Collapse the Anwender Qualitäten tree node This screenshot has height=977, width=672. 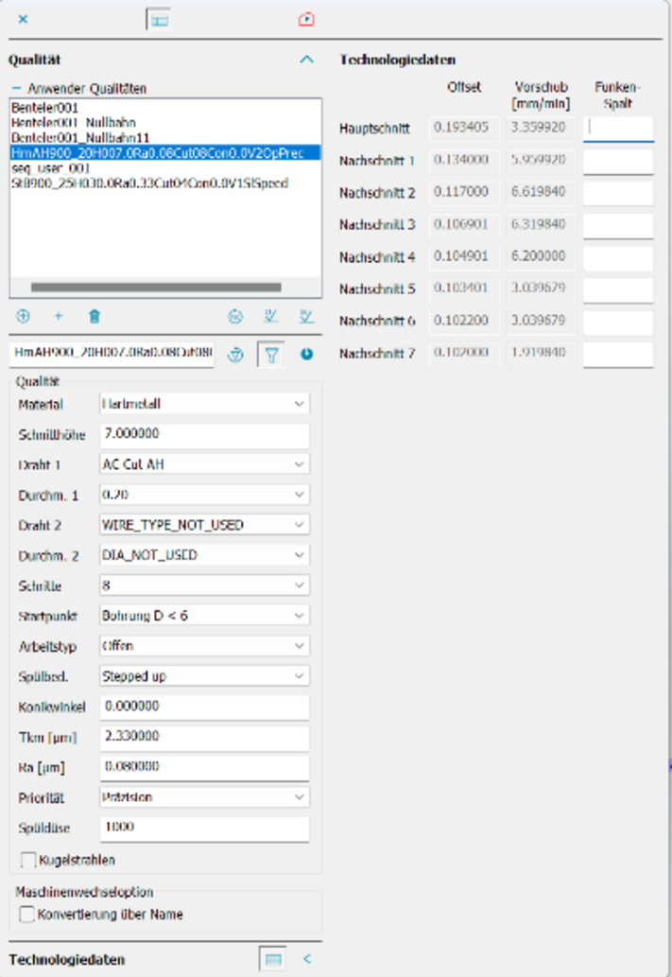tap(16, 88)
